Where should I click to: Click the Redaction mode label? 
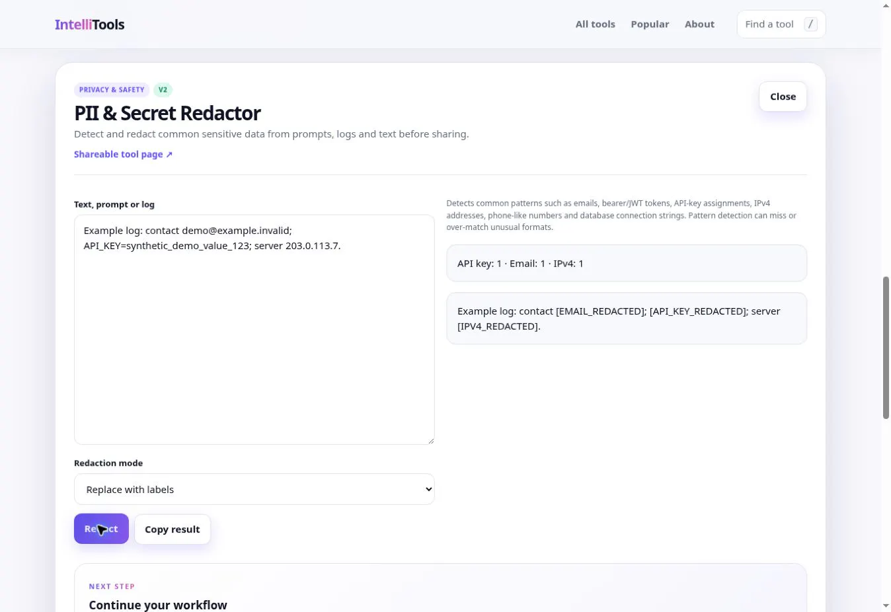108,463
